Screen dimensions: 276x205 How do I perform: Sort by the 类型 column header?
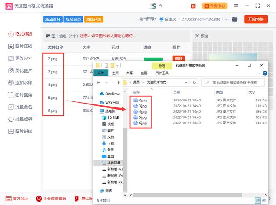point(220,92)
